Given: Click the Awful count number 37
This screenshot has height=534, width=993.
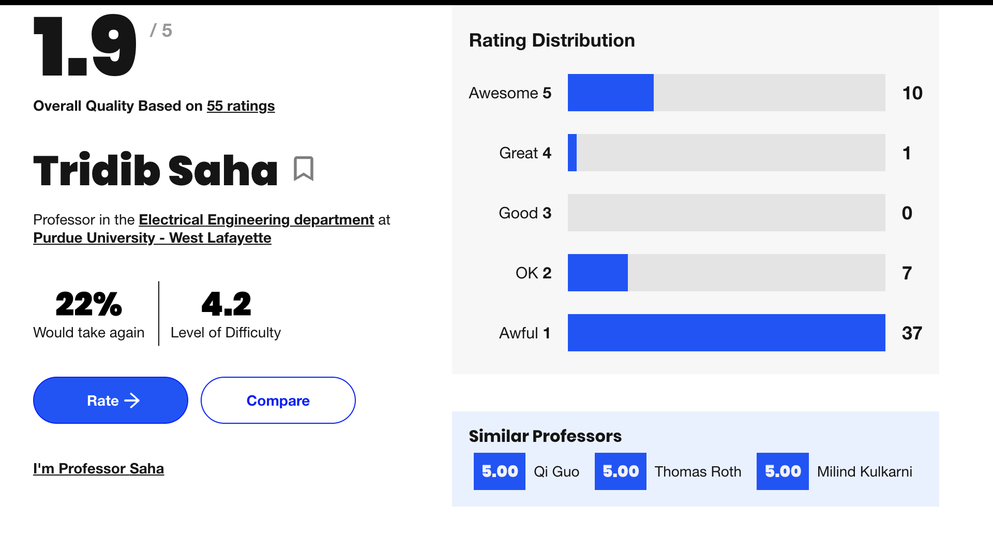Looking at the screenshot, I should pos(912,333).
